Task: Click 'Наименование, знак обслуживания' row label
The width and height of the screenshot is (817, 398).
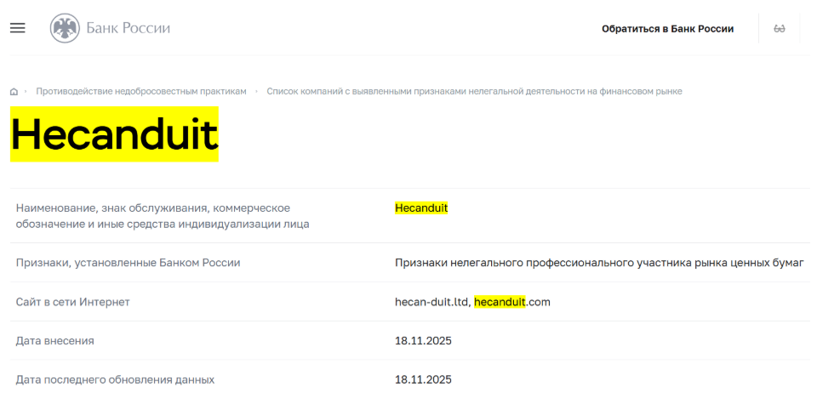Action: (163, 216)
